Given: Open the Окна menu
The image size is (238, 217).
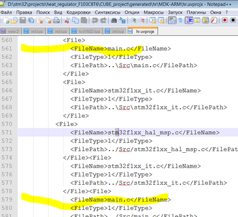Looking at the screenshot, I should click(x=215, y=12).
